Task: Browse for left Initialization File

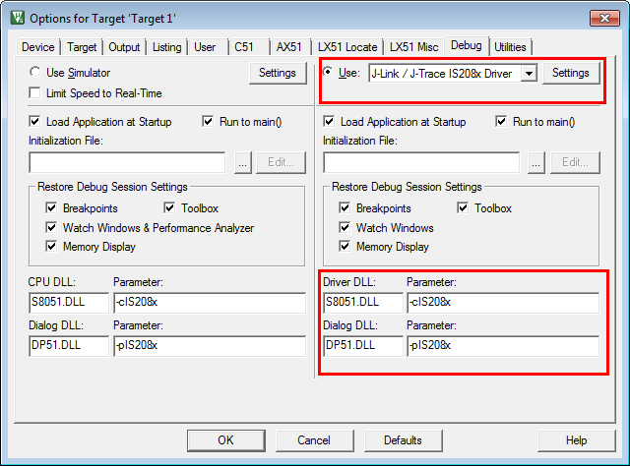Action: coord(242,163)
